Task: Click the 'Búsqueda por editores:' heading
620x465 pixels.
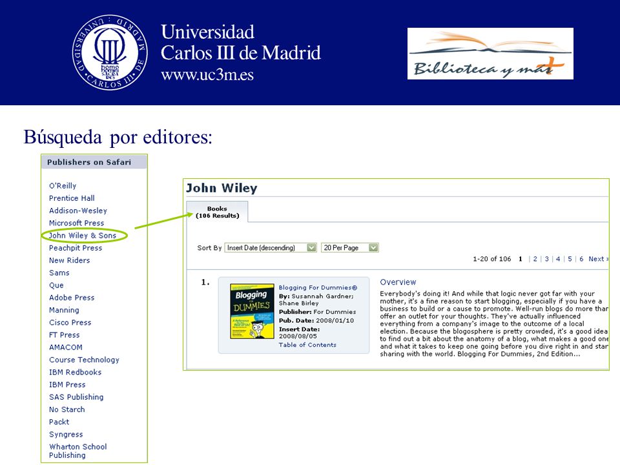Action: click(x=118, y=138)
